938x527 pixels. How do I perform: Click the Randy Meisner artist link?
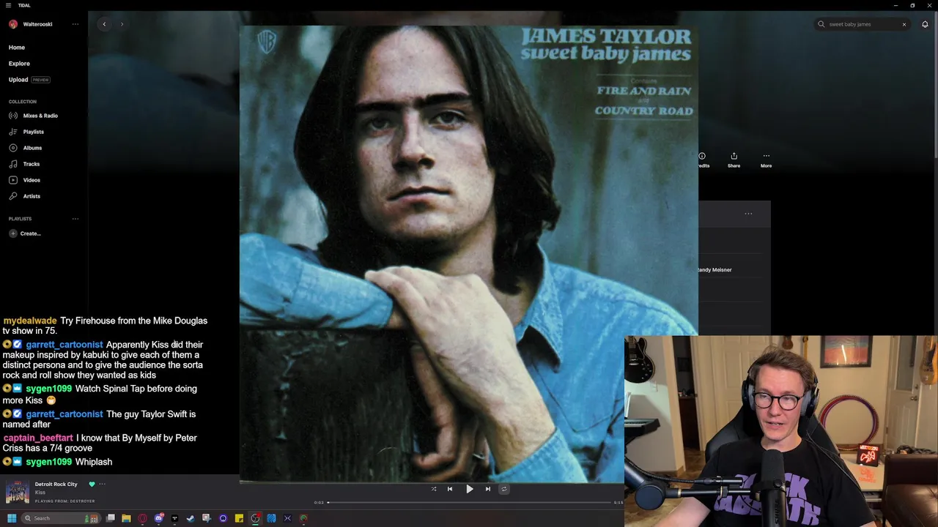click(x=715, y=270)
